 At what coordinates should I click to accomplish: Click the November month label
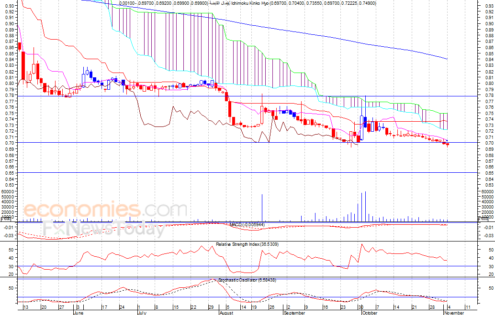pos(454,313)
